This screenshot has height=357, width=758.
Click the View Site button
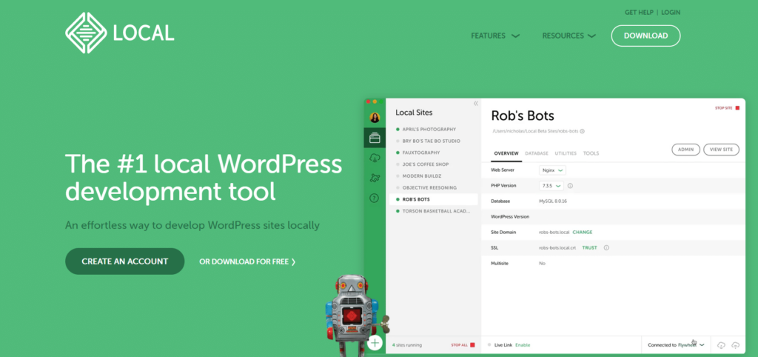[721, 150]
